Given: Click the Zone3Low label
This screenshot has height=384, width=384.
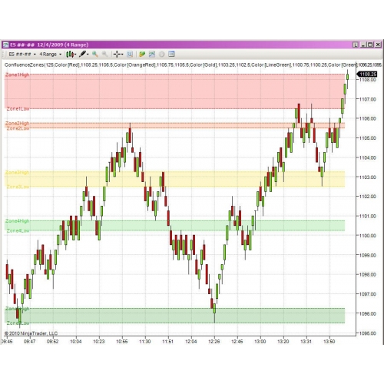Looking at the screenshot, I should (18, 187).
